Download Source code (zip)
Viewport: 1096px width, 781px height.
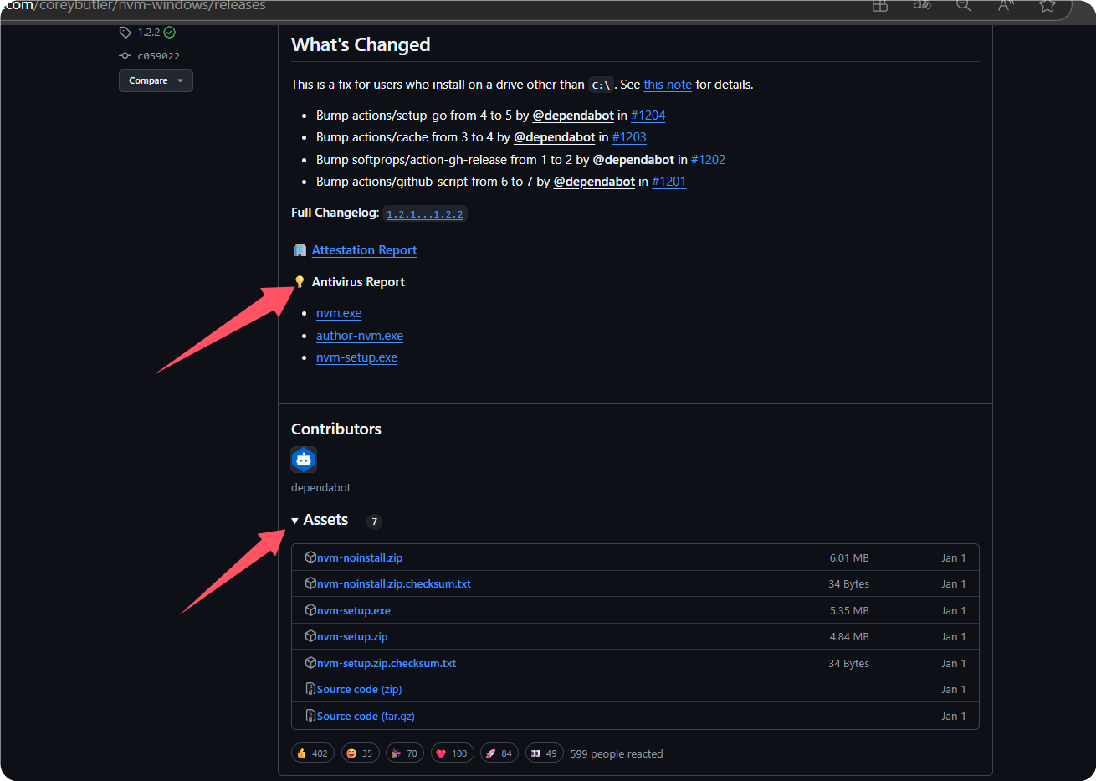coord(360,689)
